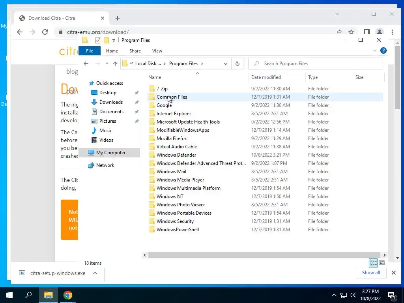Expand breadcrumb chevron after Program Files
The image size is (404, 303).
(x=202, y=64)
